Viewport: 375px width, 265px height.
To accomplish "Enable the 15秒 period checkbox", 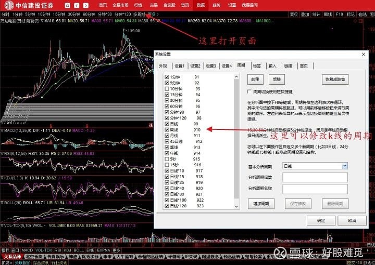I will coord(167,165).
